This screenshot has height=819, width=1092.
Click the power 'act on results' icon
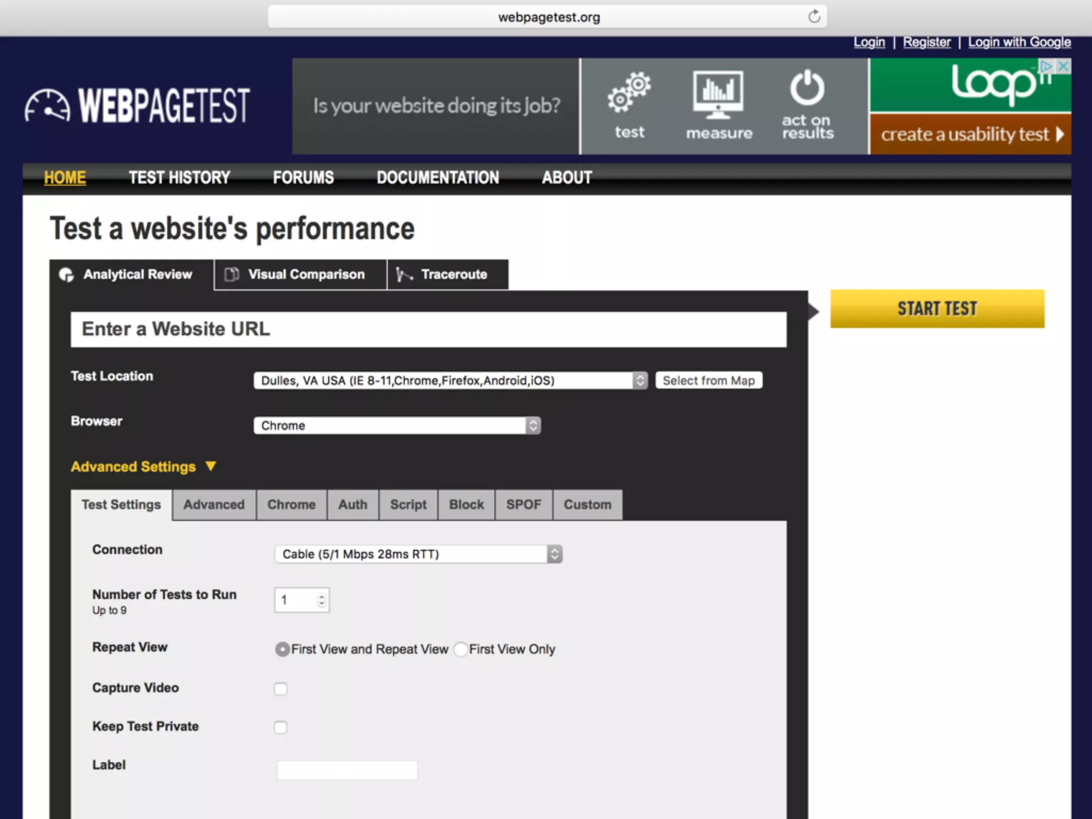coord(807,87)
